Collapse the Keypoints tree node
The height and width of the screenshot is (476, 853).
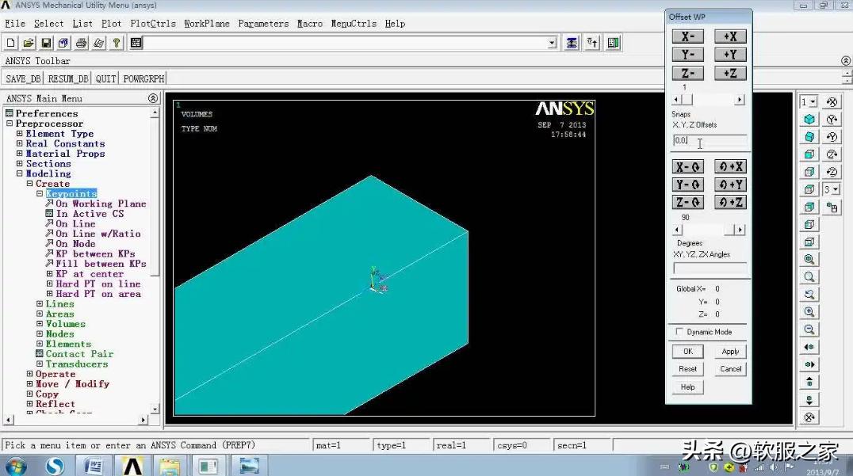pos(40,193)
